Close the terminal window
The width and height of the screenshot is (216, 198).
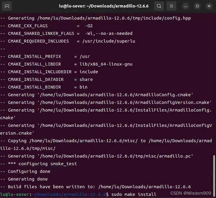209,6
